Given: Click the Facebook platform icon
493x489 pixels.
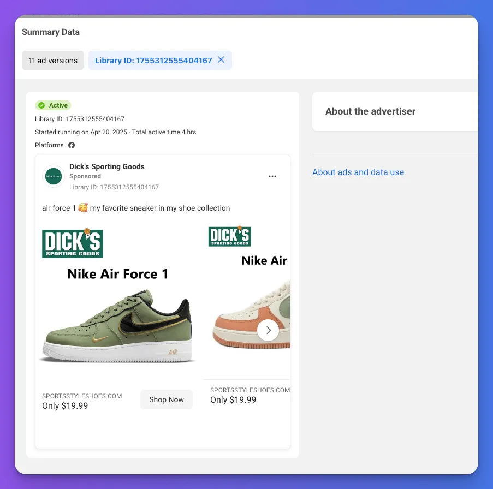Looking at the screenshot, I should click(x=72, y=145).
